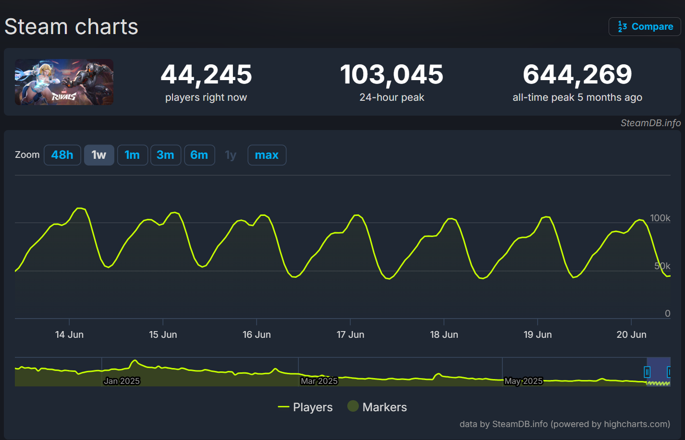Click the Compare button
This screenshot has height=440, width=685.
tap(645, 26)
